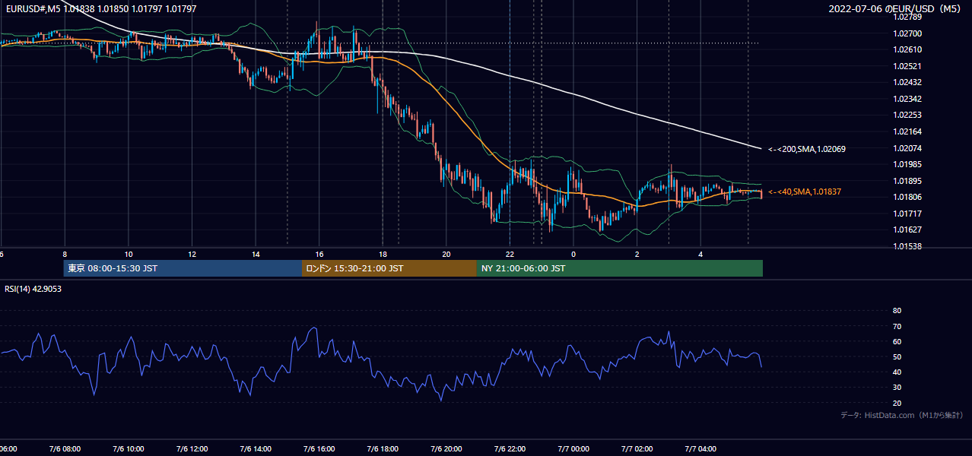
Task: Click RSI scale value 50
Action: 897,356
